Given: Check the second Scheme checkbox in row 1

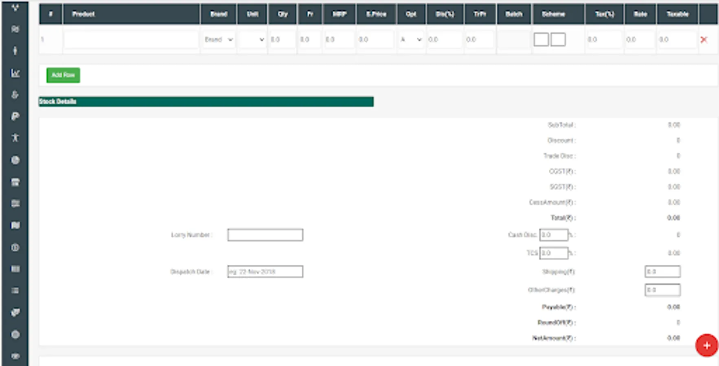Looking at the screenshot, I should click(558, 39).
